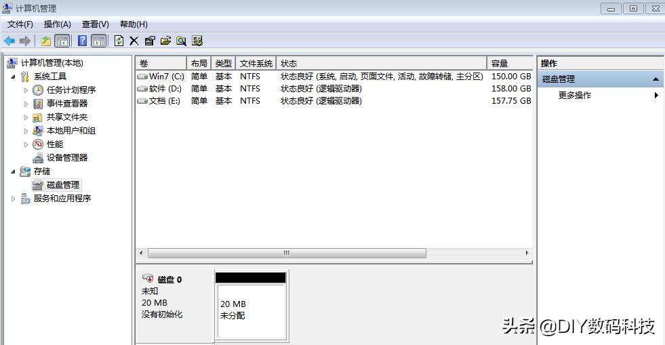This screenshot has width=665, height=345.
Task: Open the 操作(A) menu
Action: coord(57,24)
